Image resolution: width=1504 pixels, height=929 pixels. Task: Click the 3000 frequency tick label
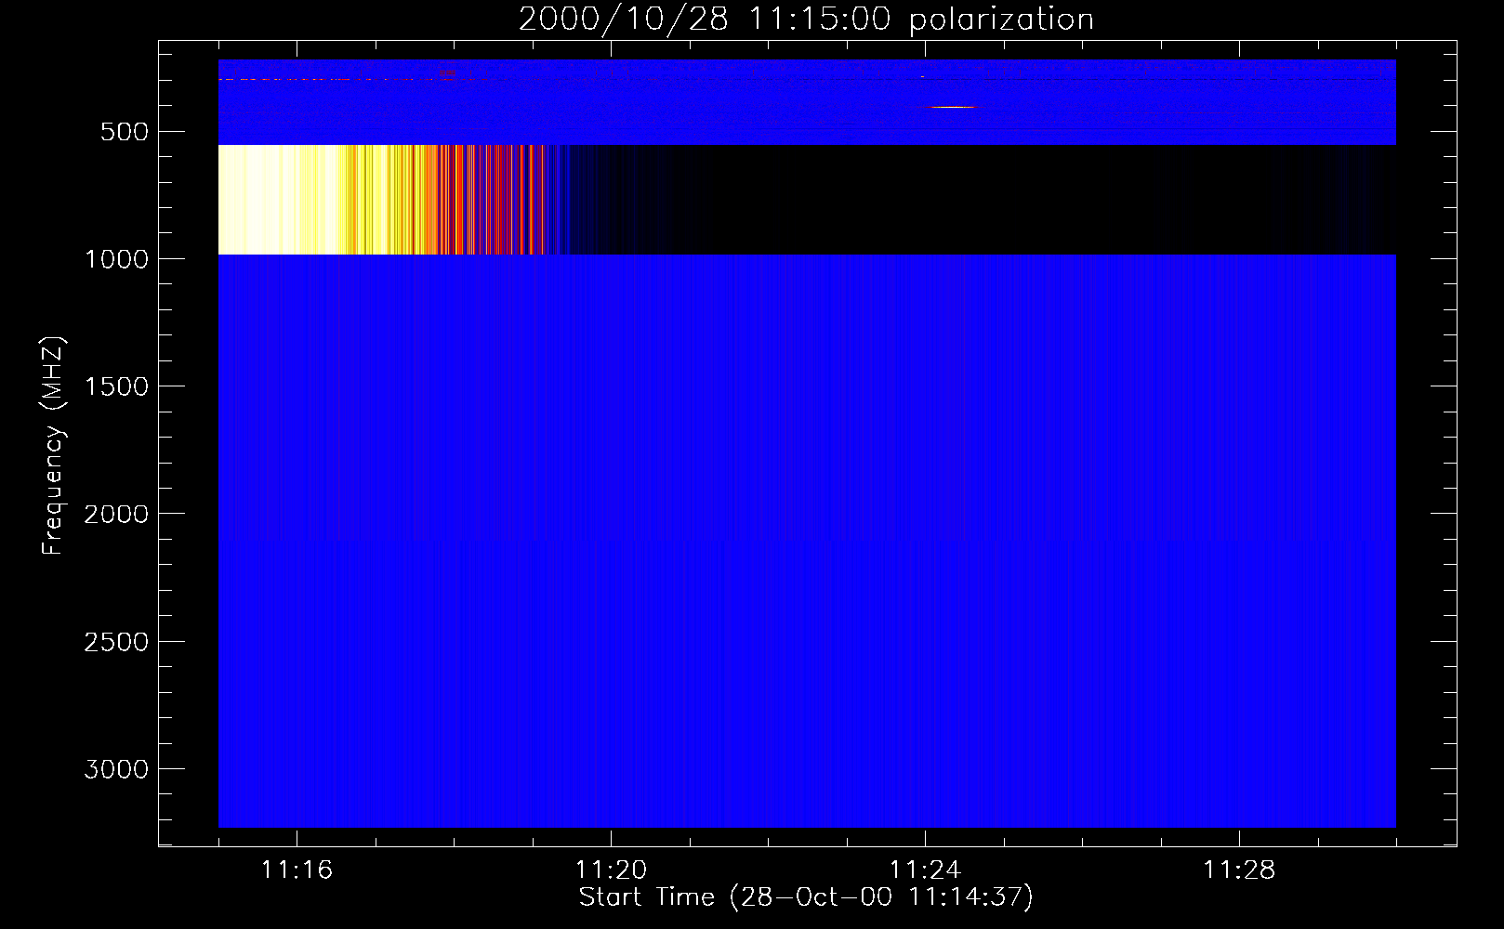116,769
